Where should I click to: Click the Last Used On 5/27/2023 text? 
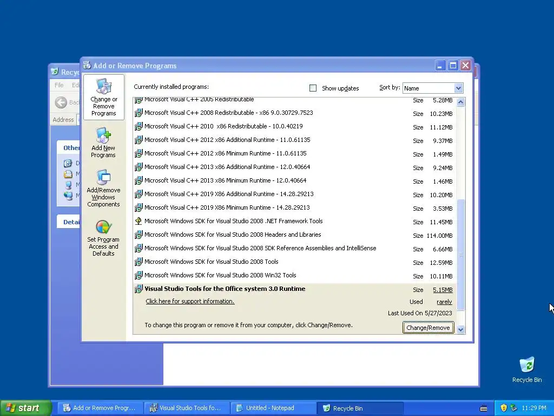(x=420, y=313)
